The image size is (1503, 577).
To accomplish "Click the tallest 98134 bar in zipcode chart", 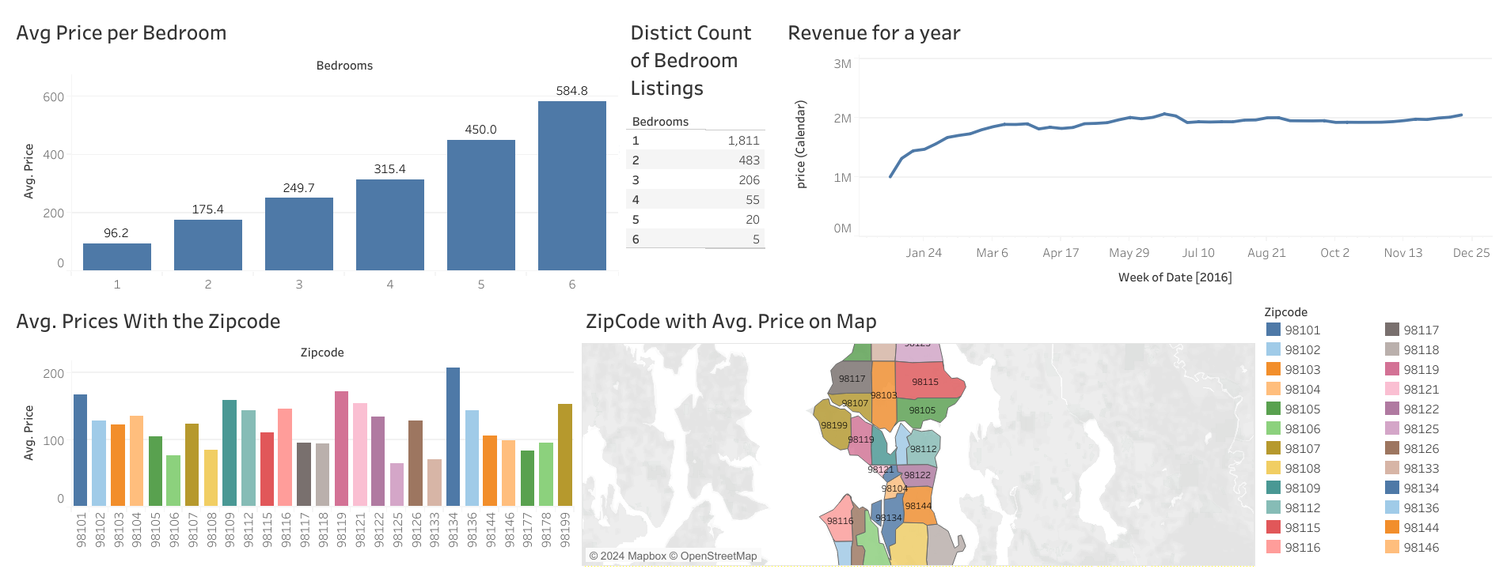I will point(453,436).
